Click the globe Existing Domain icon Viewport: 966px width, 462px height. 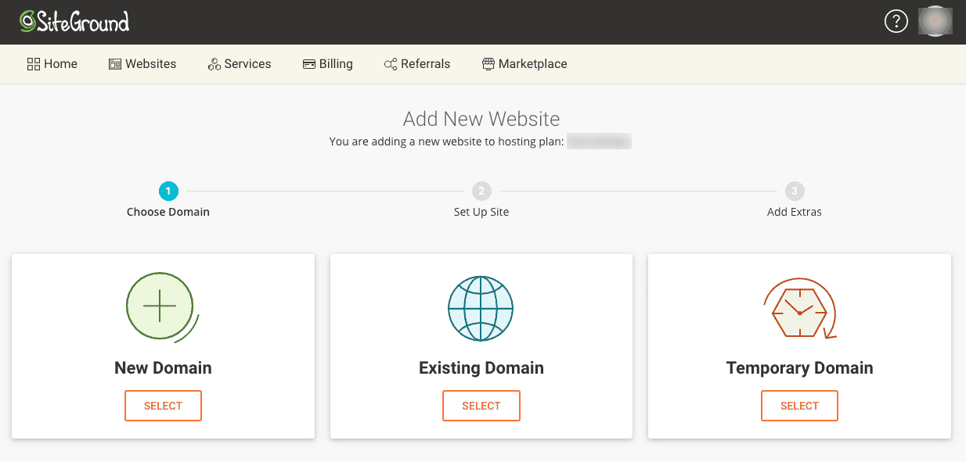click(x=481, y=308)
